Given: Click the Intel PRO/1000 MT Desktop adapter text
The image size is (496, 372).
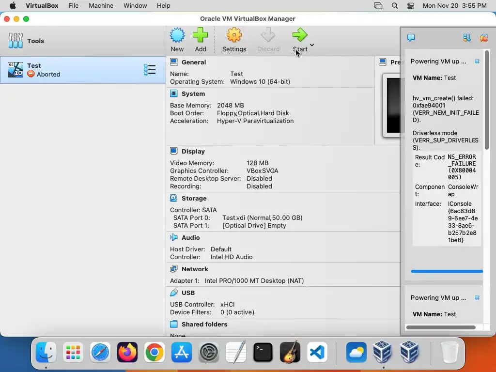Looking at the screenshot, I should pos(254,280).
